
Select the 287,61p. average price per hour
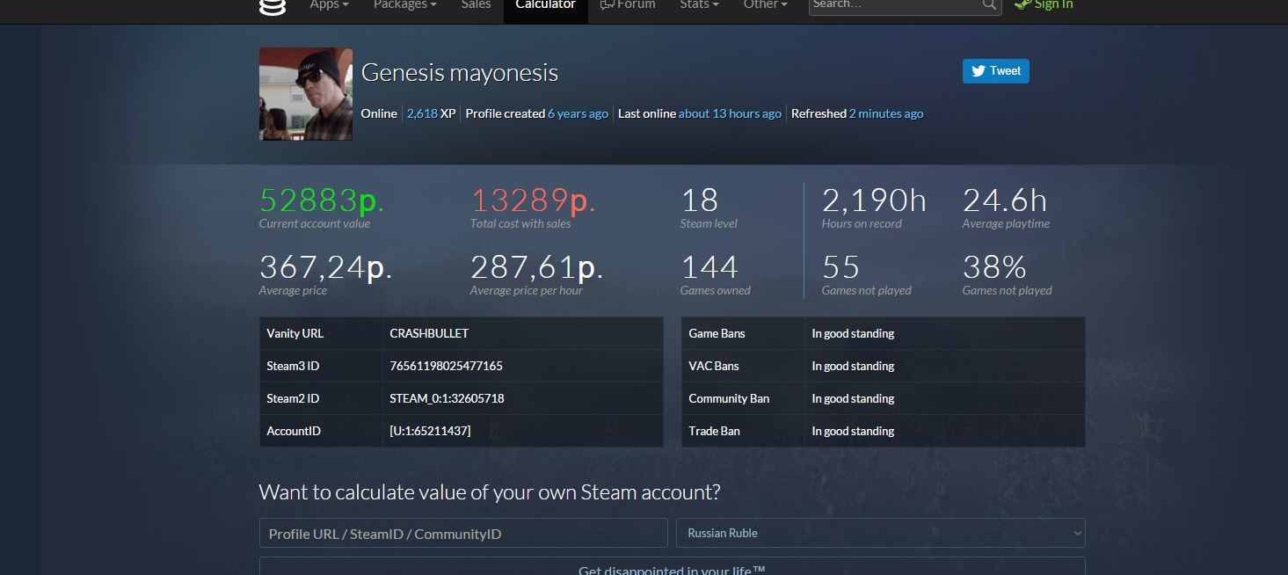(x=536, y=267)
